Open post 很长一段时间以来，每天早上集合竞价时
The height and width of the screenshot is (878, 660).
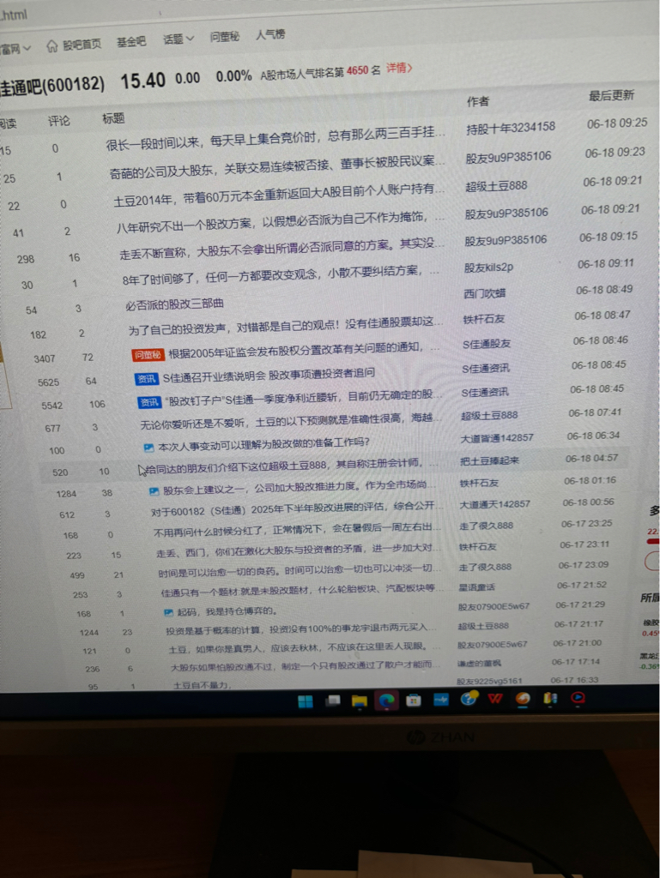[x=276, y=137]
